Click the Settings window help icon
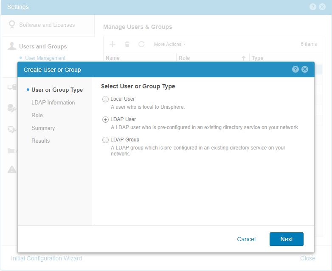The height and width of the screenshot is (271, 332). [313, 7]
